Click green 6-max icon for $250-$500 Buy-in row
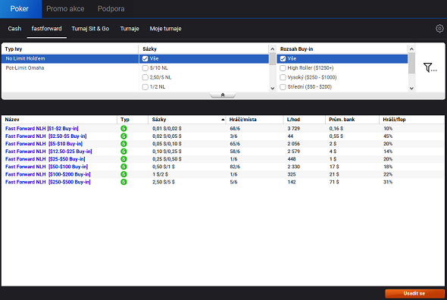Viewport: 447px width, 300px height. pos(123,182)
